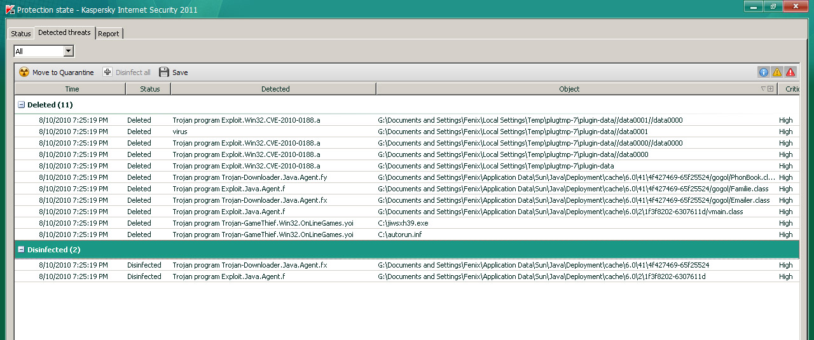The height and width of the screenshot is (340, 814).
Task: Minimize the Kaspersky Protection state window
Action: click(754, 6)
